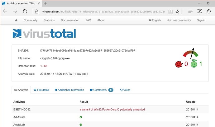Go forward using the browser forward arrow
Screen dimensions: 215x127
coord(15,11)
